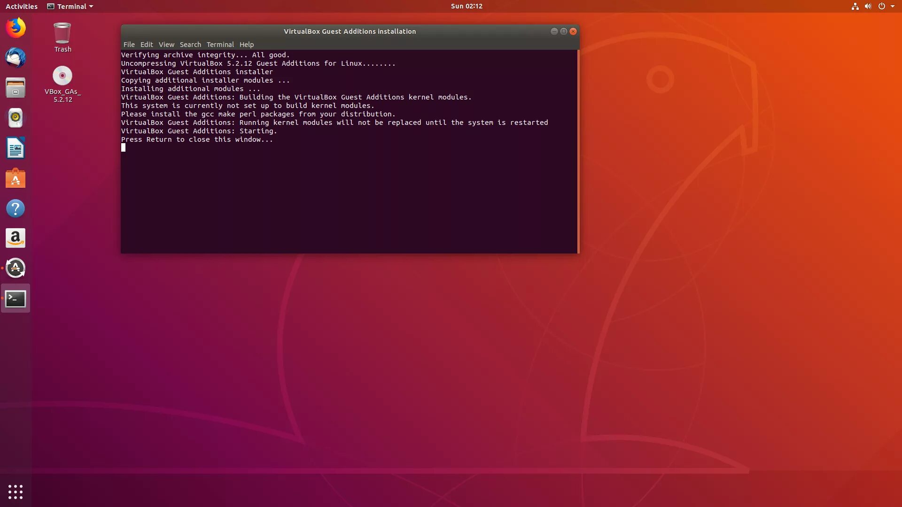Launch LibreOffice Writer from the dock
Screen dimensions: 902x507
click(x=16, y=148)
